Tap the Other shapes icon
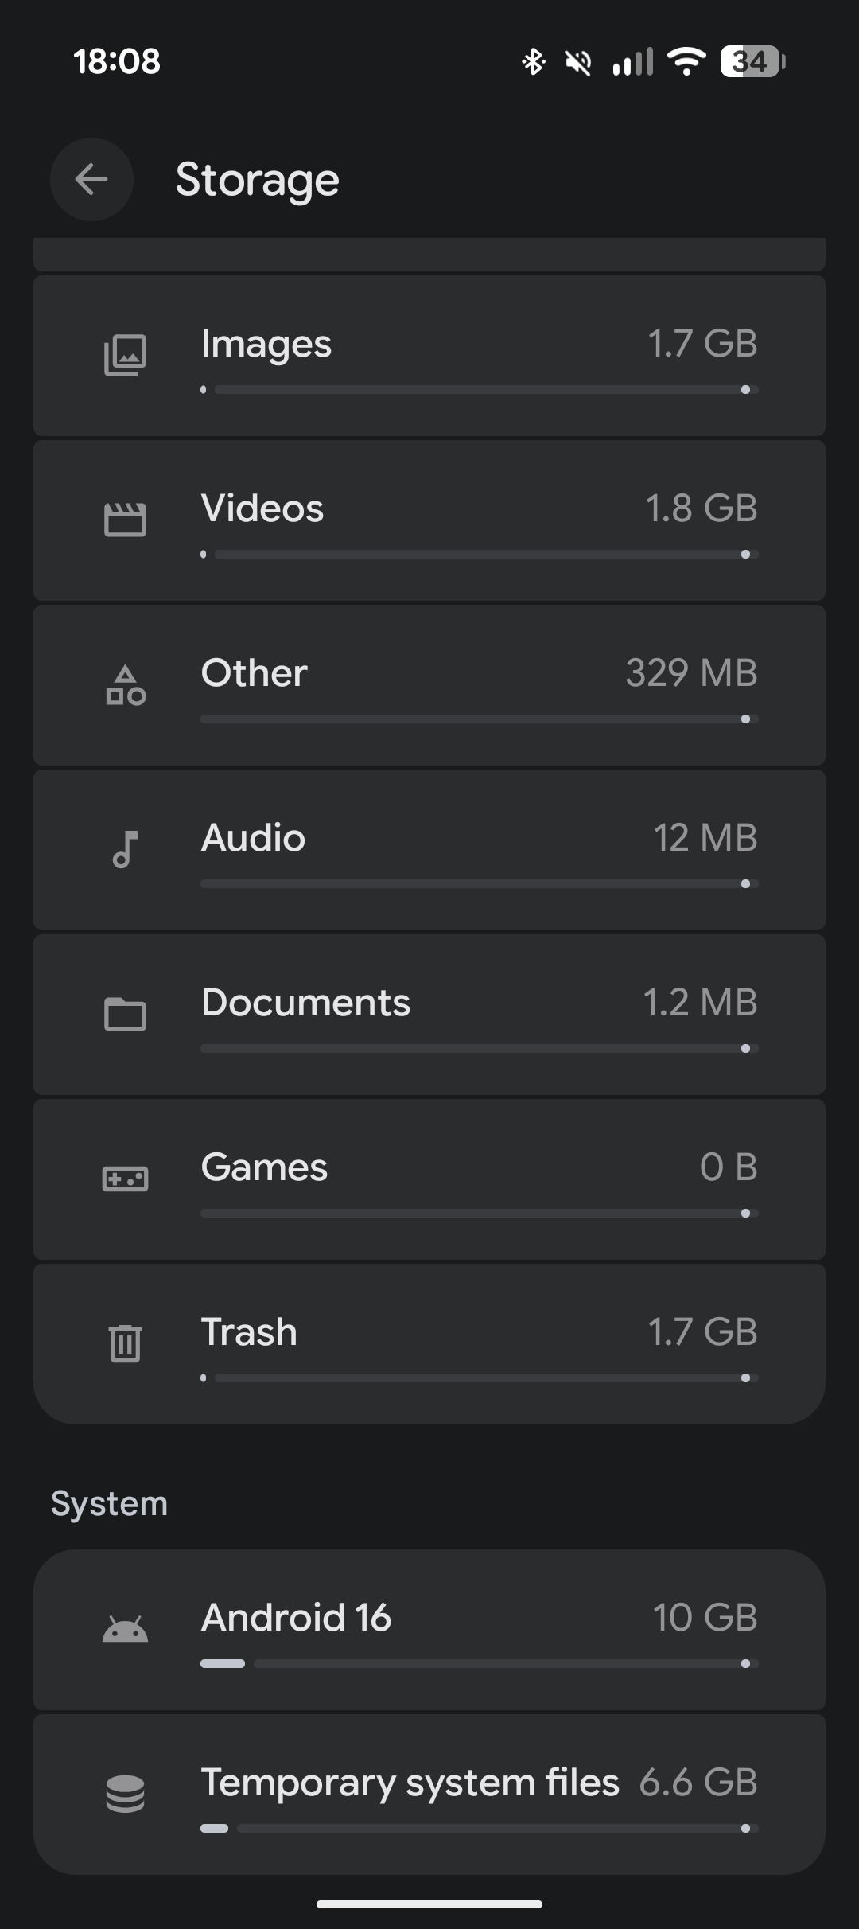Viewport: 859px width, 1929px height. pos(125,685)
